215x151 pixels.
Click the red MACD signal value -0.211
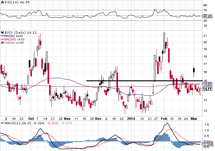[x=52, y=123]
